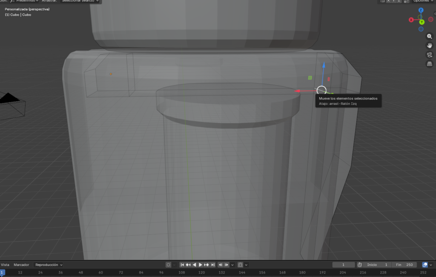Screen dimensions: 436x277
Task: Click the red X arrow of move gizmo
Action: coord(297,91)
